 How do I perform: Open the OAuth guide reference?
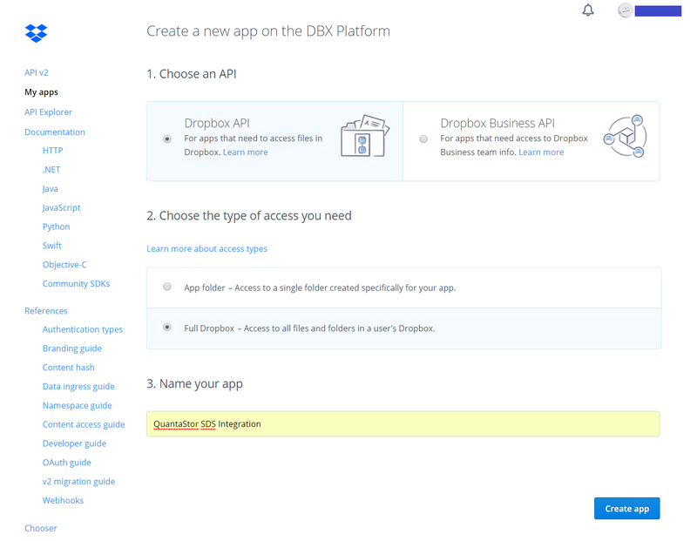pos(66,463)
